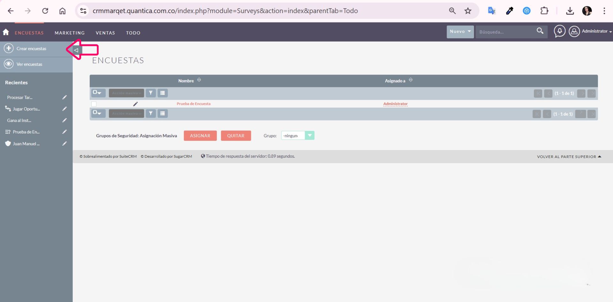Open the top select-all checkbox dropdown
Viewport: 613px width, 302px height.
(x=98, y=93)
